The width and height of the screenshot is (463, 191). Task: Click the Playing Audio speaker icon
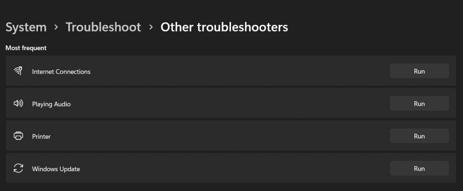click(x=18, y=104)
